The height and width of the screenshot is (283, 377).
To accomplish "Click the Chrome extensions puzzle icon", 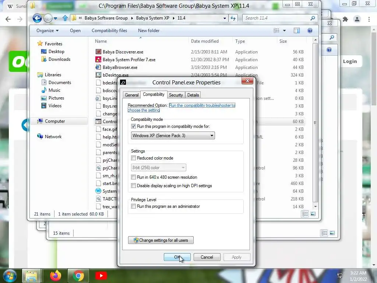I will coord(345,19).
